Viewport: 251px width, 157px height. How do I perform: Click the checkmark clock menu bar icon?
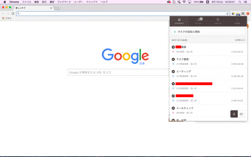174,2
